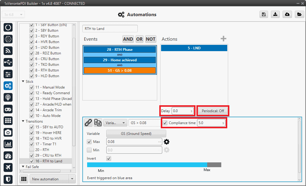Click the cloud download icon
The width and height of the screenshot is (306, 186).
coord(287,15)
